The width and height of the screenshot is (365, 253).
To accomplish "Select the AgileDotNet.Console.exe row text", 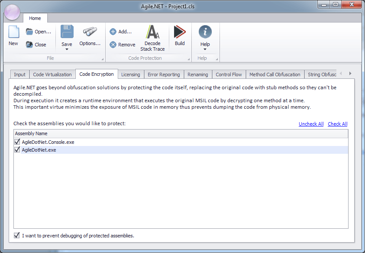I will [48, 142].
